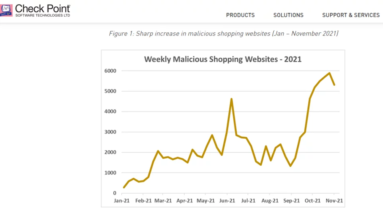This screenshot has width=383, height=208.
Task: Click the highest peak of the chart line
Action: click(x=330, y=73)
